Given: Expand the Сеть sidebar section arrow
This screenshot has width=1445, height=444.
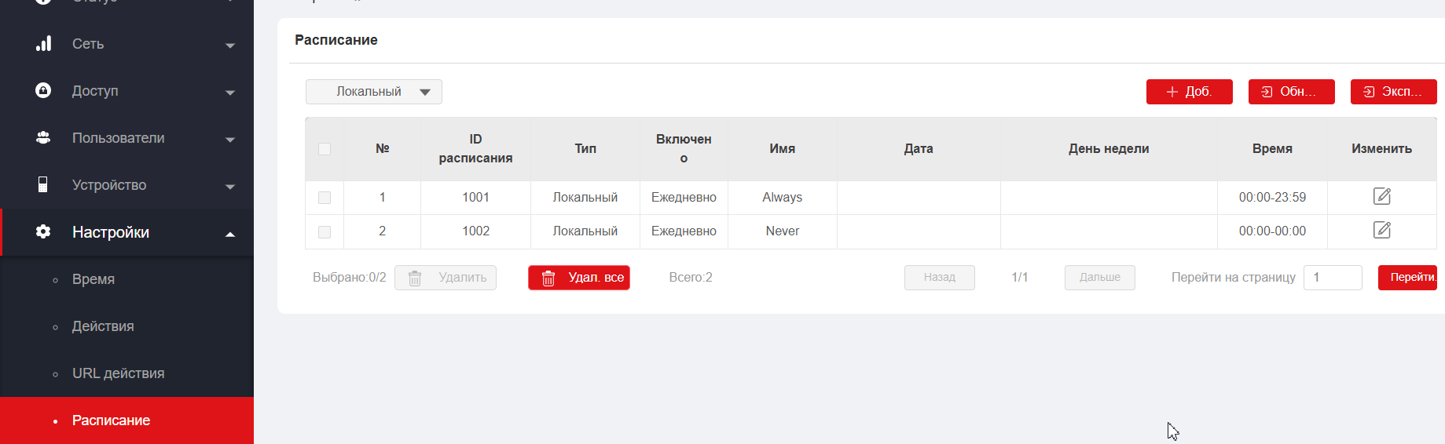Looking at the screenshot, I should coord(230,45).
